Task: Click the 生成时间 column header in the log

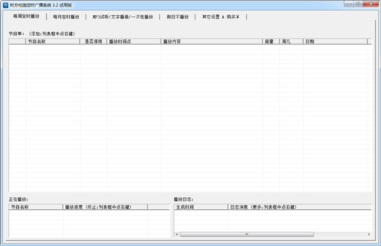Action: pyautogui.click(x=201, y=207)
